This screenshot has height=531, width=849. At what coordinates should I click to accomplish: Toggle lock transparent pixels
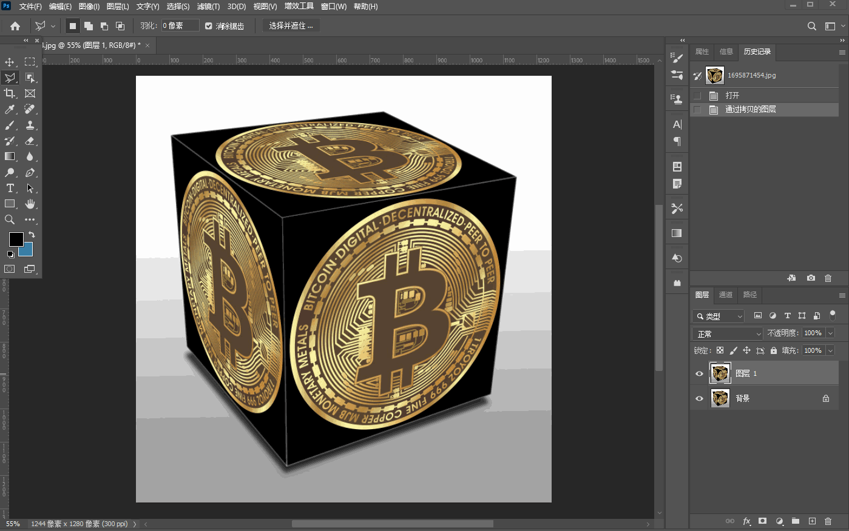pos(720,350)
